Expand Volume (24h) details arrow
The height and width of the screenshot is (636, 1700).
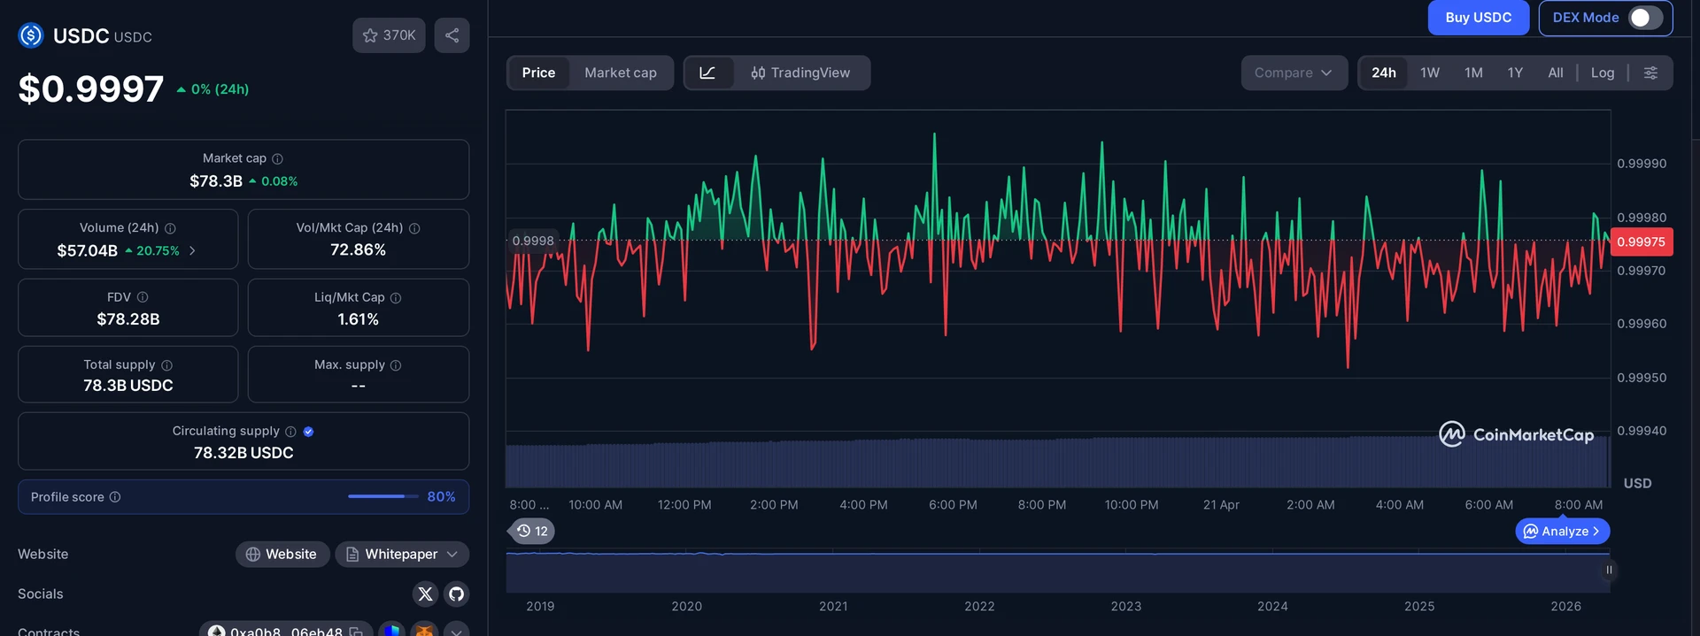click(x=192, y=251)
